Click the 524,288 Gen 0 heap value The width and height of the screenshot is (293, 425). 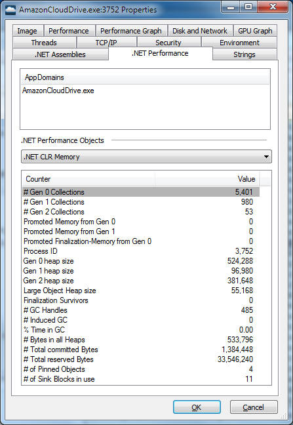point(240,261)
